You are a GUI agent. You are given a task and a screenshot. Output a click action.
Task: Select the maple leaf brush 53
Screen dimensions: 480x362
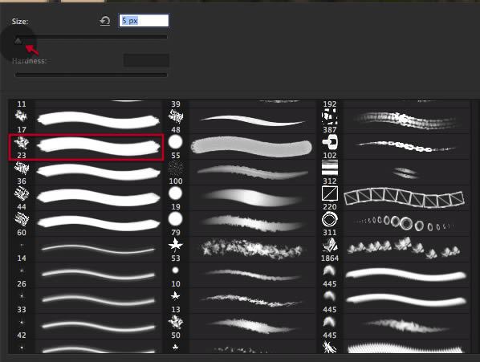[x=240, y=250]
